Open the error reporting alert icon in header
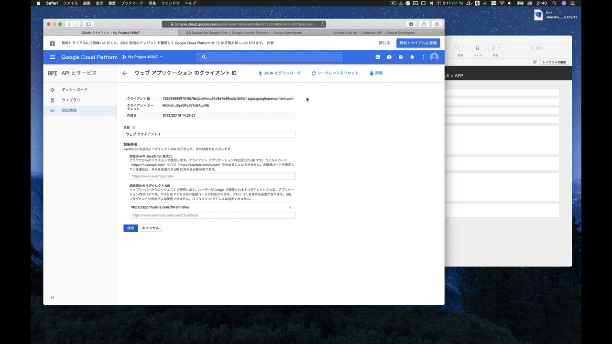Viewport: 612px width, 344px height. pyautogui.click(x=389, y=57)
